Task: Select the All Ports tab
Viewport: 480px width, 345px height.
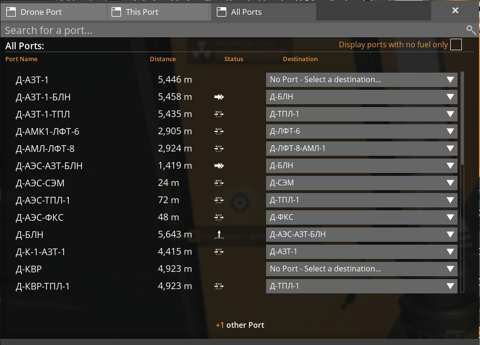Action: click(264, 12)
